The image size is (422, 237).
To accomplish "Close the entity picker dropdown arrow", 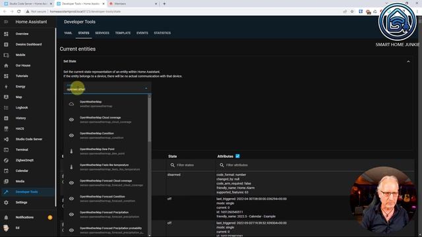I will [x=146, y=88].
